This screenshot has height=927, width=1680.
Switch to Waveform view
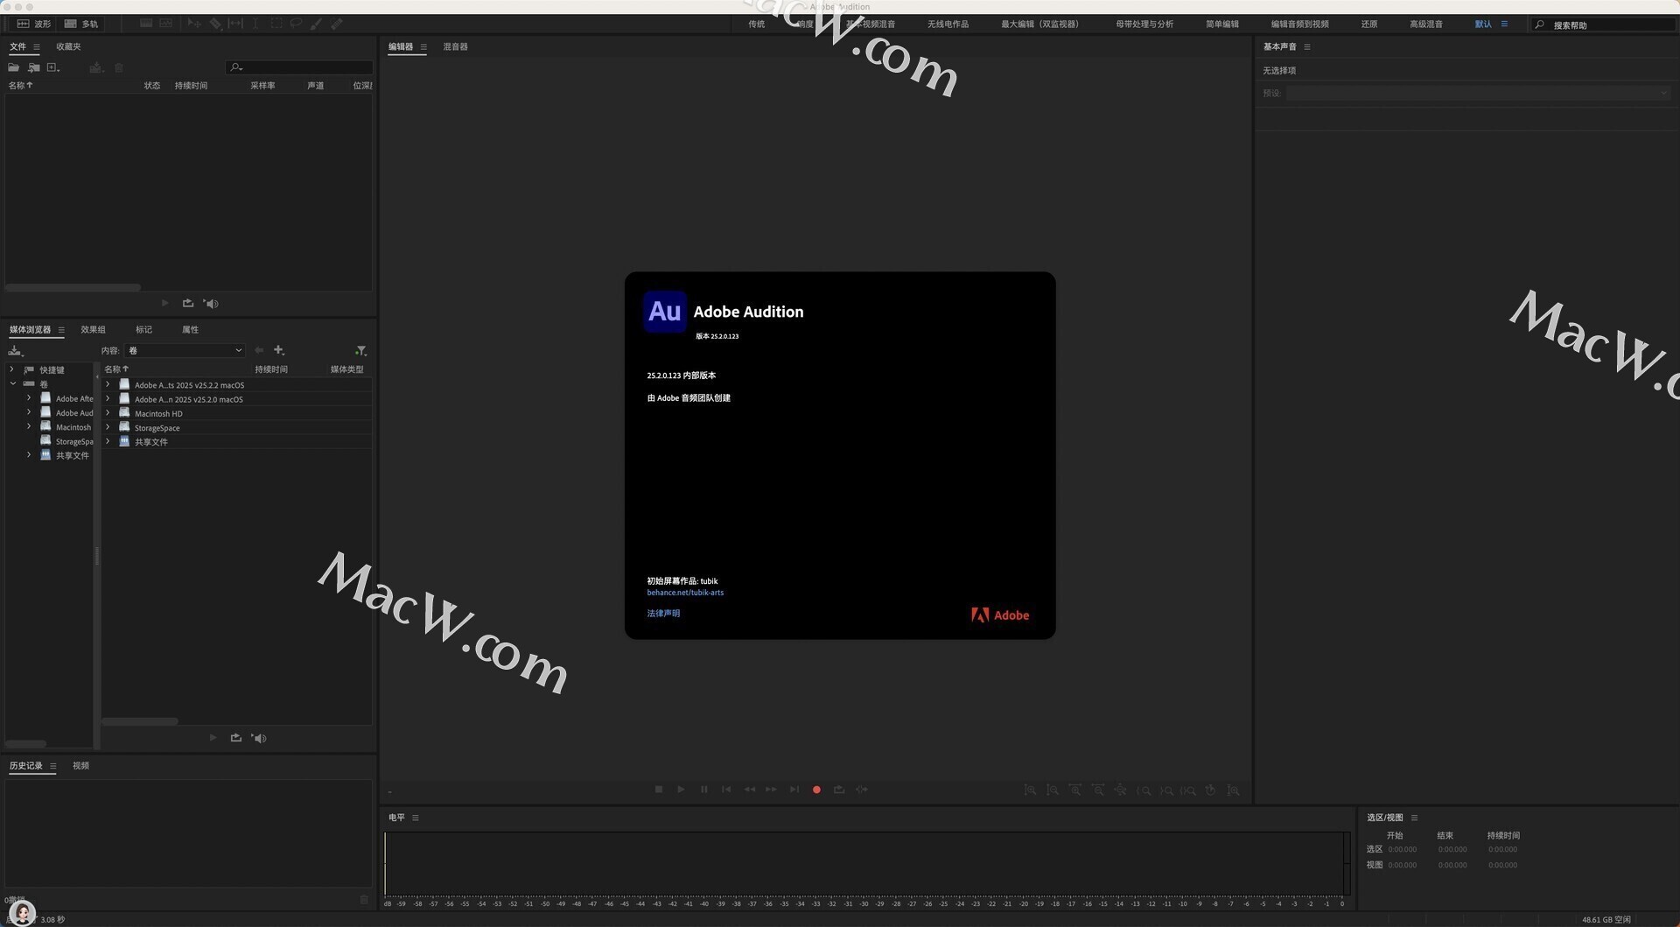[x=34, y=24]
